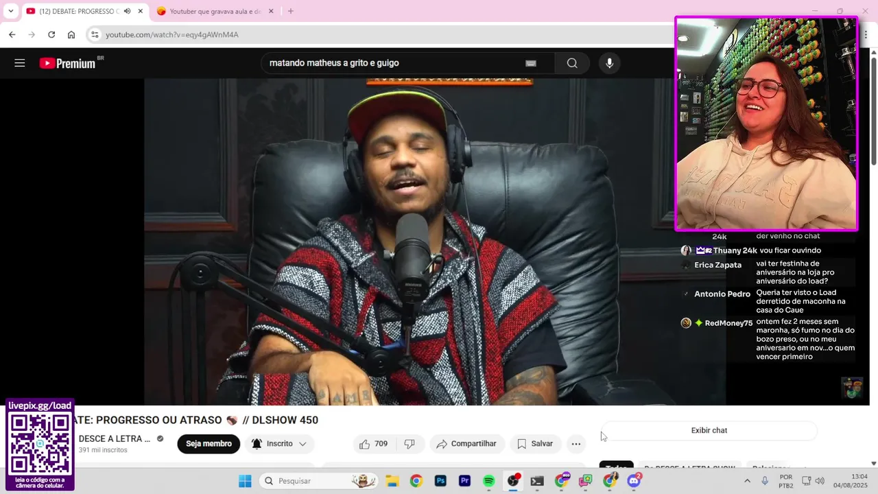
Task: Open the terminal app on taskbar
Action: click(537, 481)
